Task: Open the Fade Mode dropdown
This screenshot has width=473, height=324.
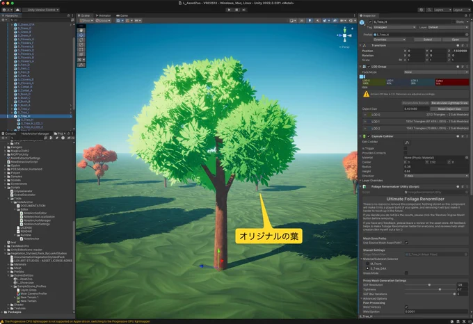Action: (x=436, y=72)
